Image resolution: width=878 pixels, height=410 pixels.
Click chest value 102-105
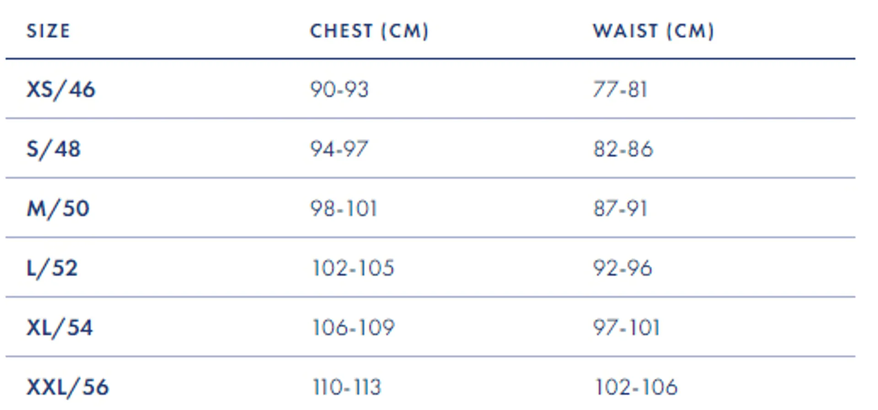tap(353, 268)
